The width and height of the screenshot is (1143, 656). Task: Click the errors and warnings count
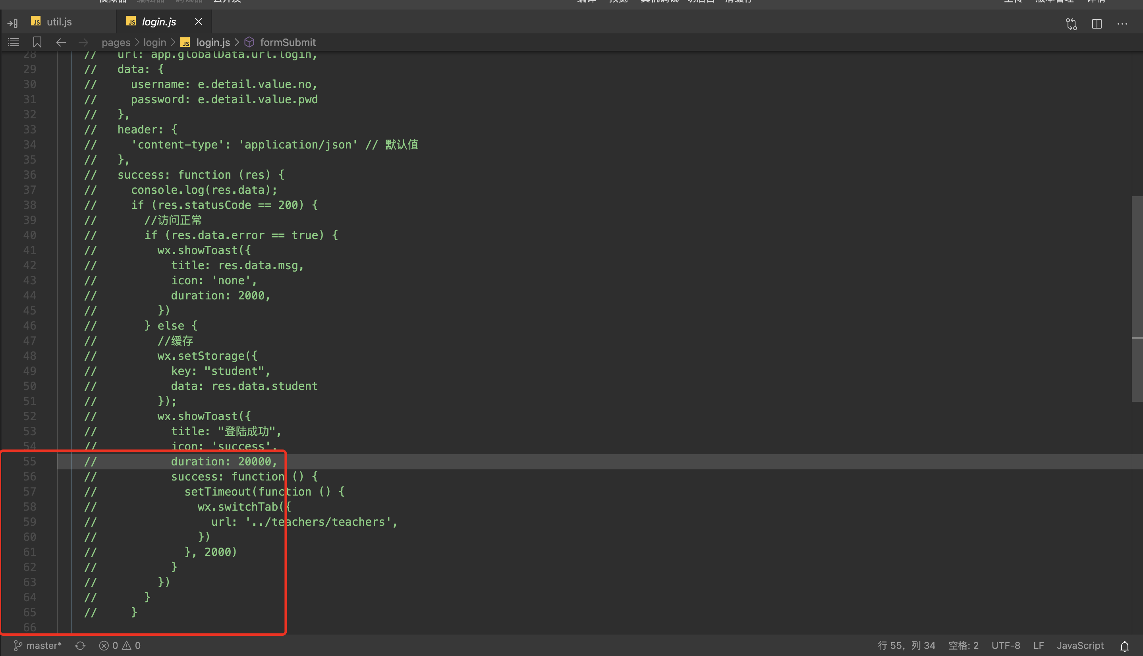(x=120, y=646)
